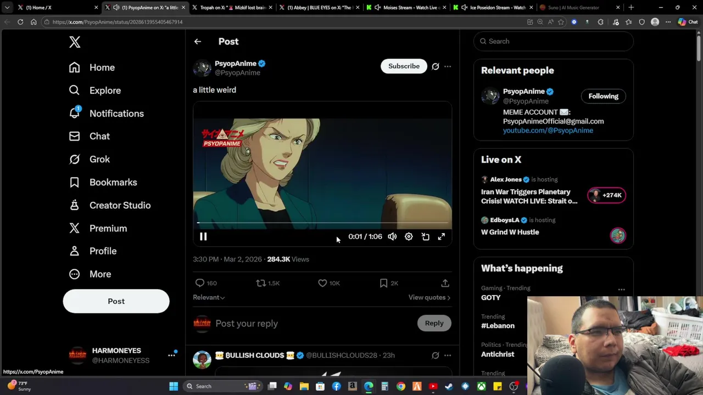
Task: Toggle picture-in-picture for the video
Action: (425, 236)
